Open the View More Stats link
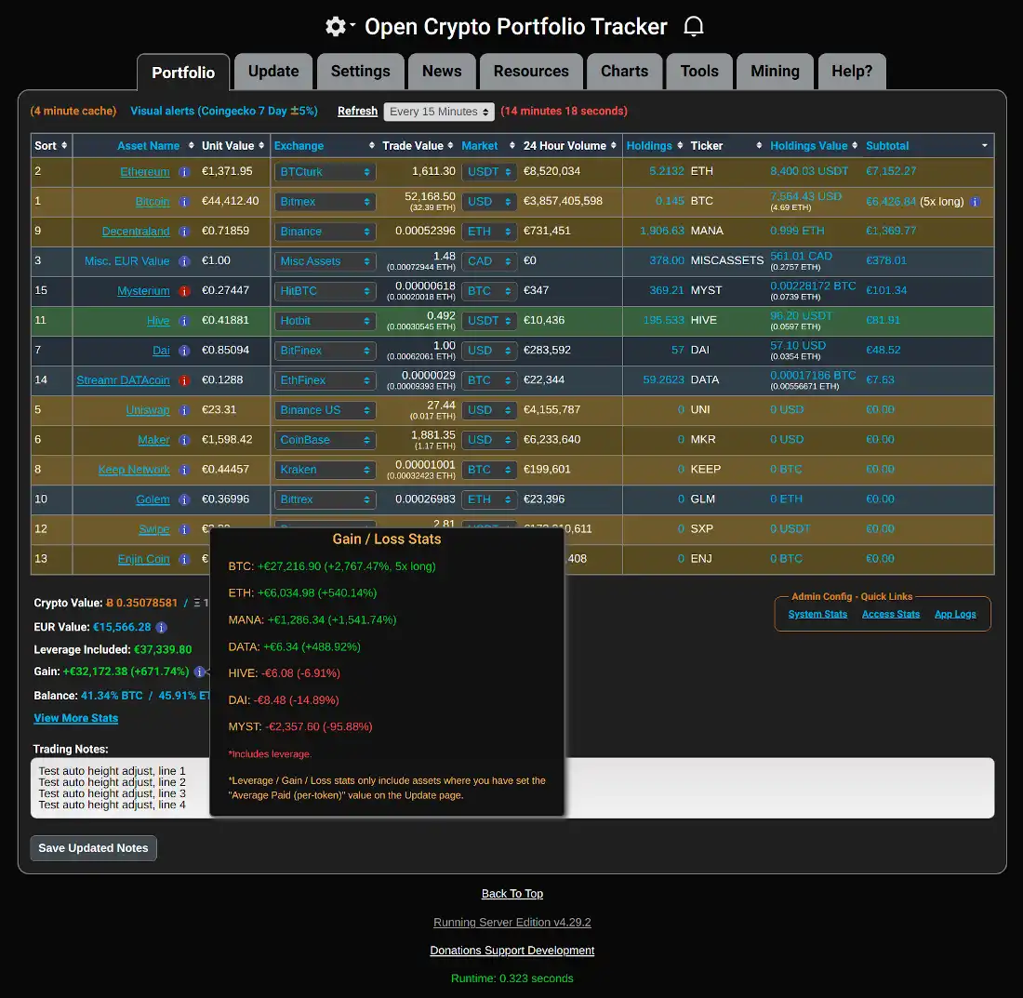 pyautogui.click(x=75, y=718)
